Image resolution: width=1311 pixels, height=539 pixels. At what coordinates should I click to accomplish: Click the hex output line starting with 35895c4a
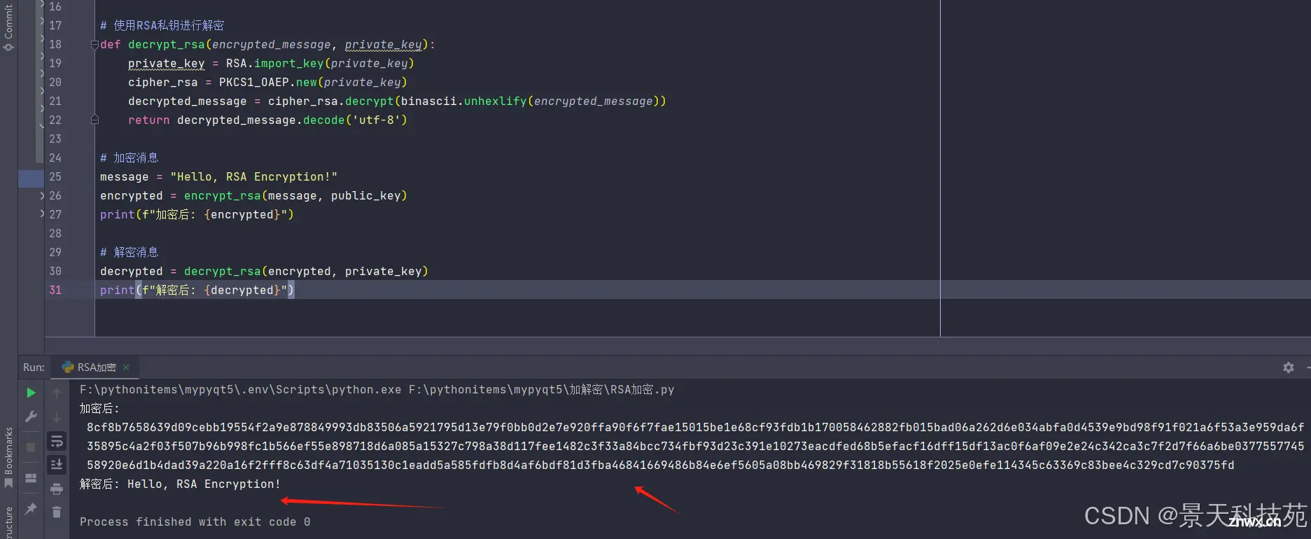pos(696,447)
